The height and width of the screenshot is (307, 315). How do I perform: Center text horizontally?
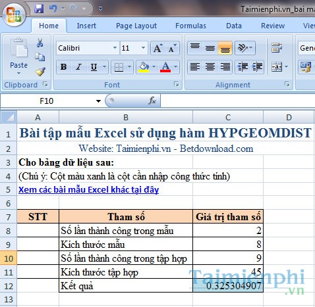(x=210, y=66)
